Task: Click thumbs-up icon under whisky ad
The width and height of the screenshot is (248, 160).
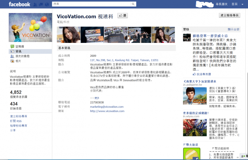Action: pos(194,74)
